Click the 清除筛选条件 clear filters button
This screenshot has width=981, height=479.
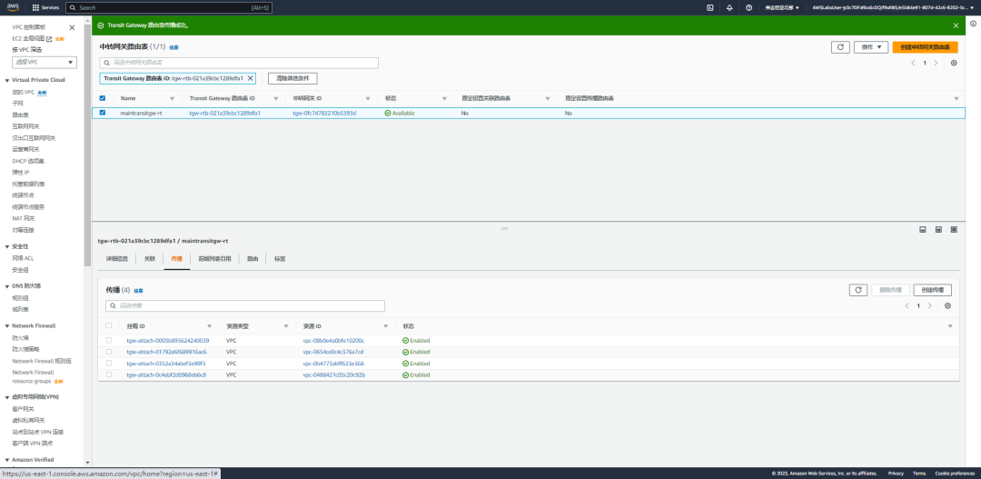[x=292, y=78]
